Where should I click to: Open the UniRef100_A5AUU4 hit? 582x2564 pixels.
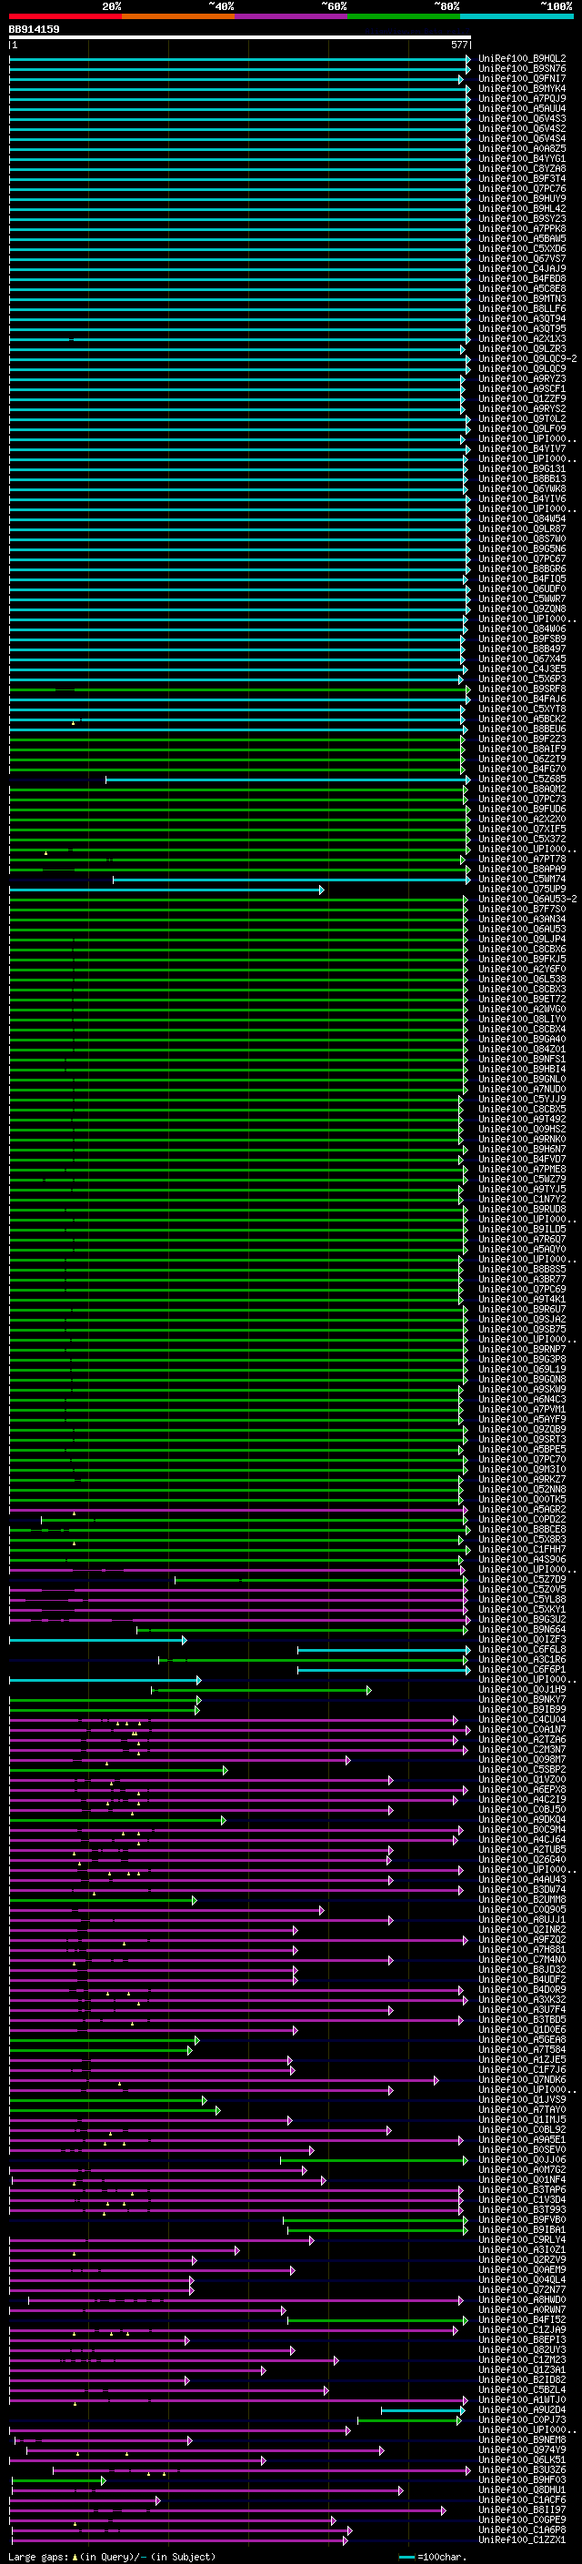[x=522, y=108]
